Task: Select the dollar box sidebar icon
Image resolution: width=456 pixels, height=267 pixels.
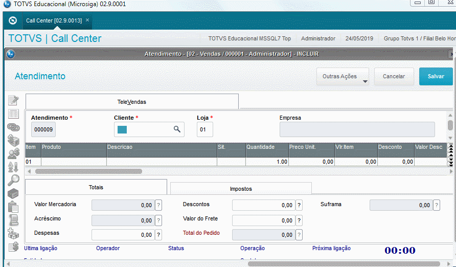Action: click(x=13, y=140)
